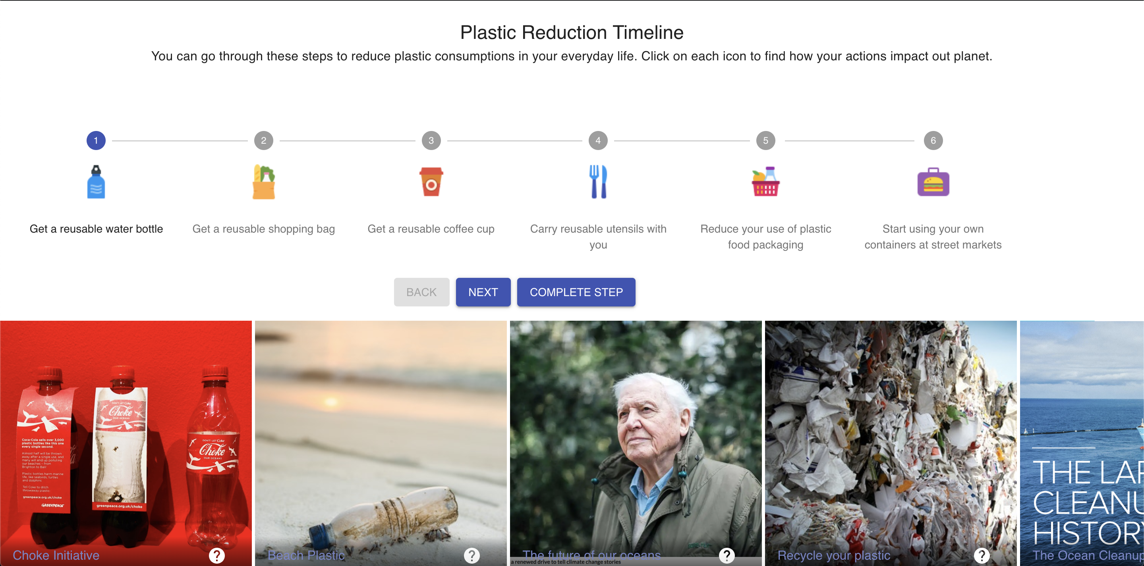
Task: Click the purple lunchbox burger icon
Action: click(x=933, y=182)
